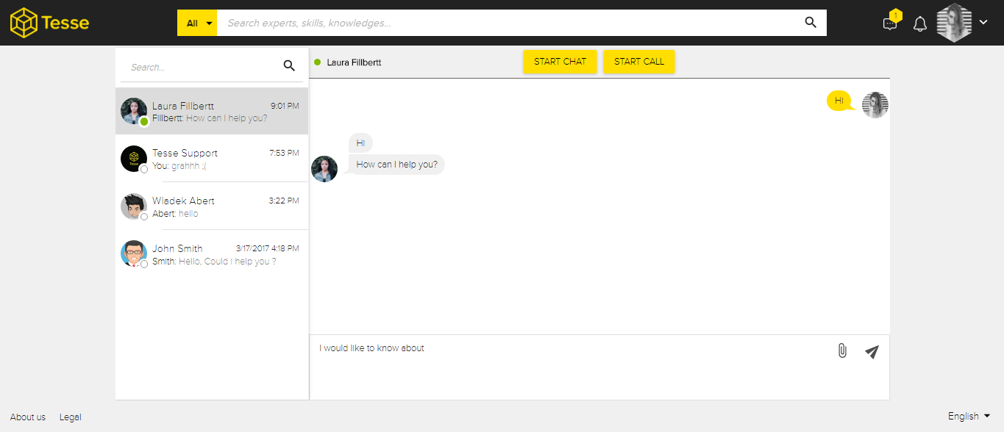
Task: Click the received grey "Hi" bubble
Action: 360,143
